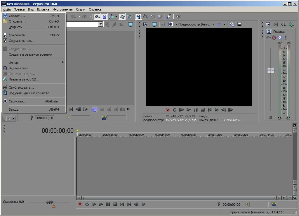Select the Selection Edit tool
299x216 pixels.
(x=152, y=17)
